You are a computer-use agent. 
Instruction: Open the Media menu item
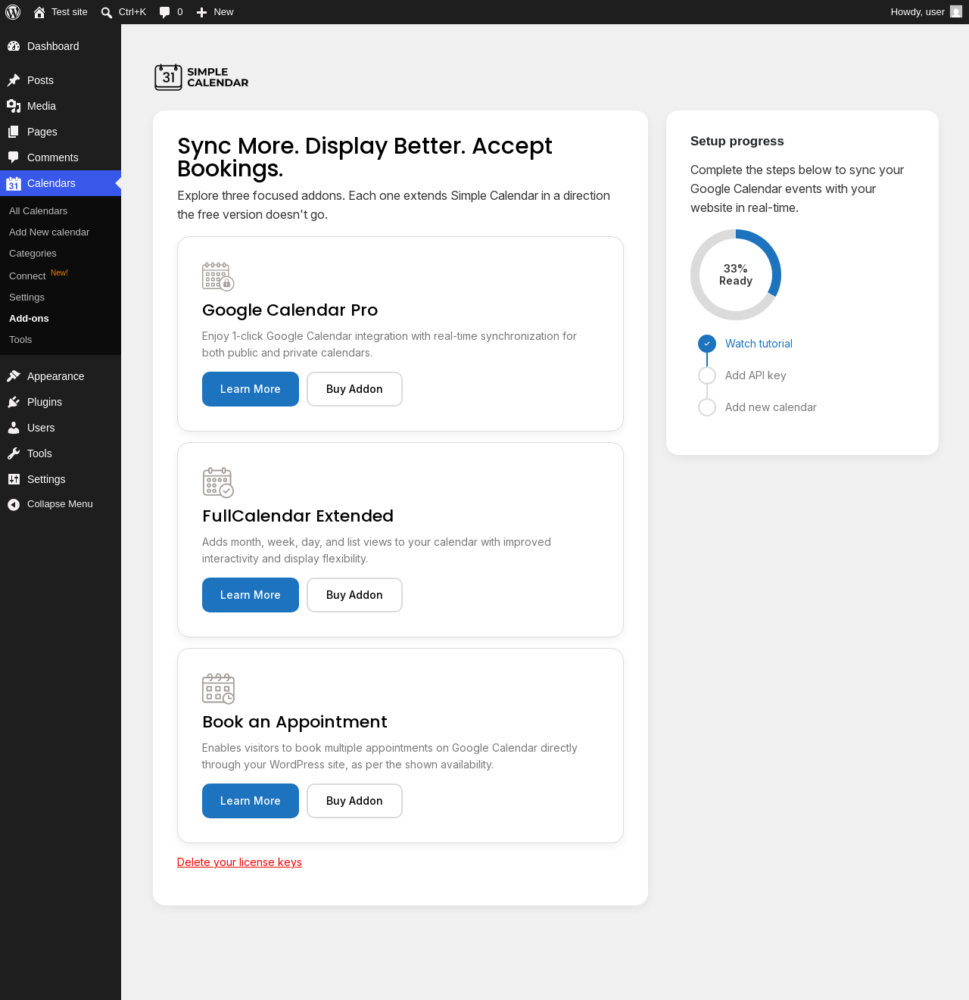click(x=61, y=106)
